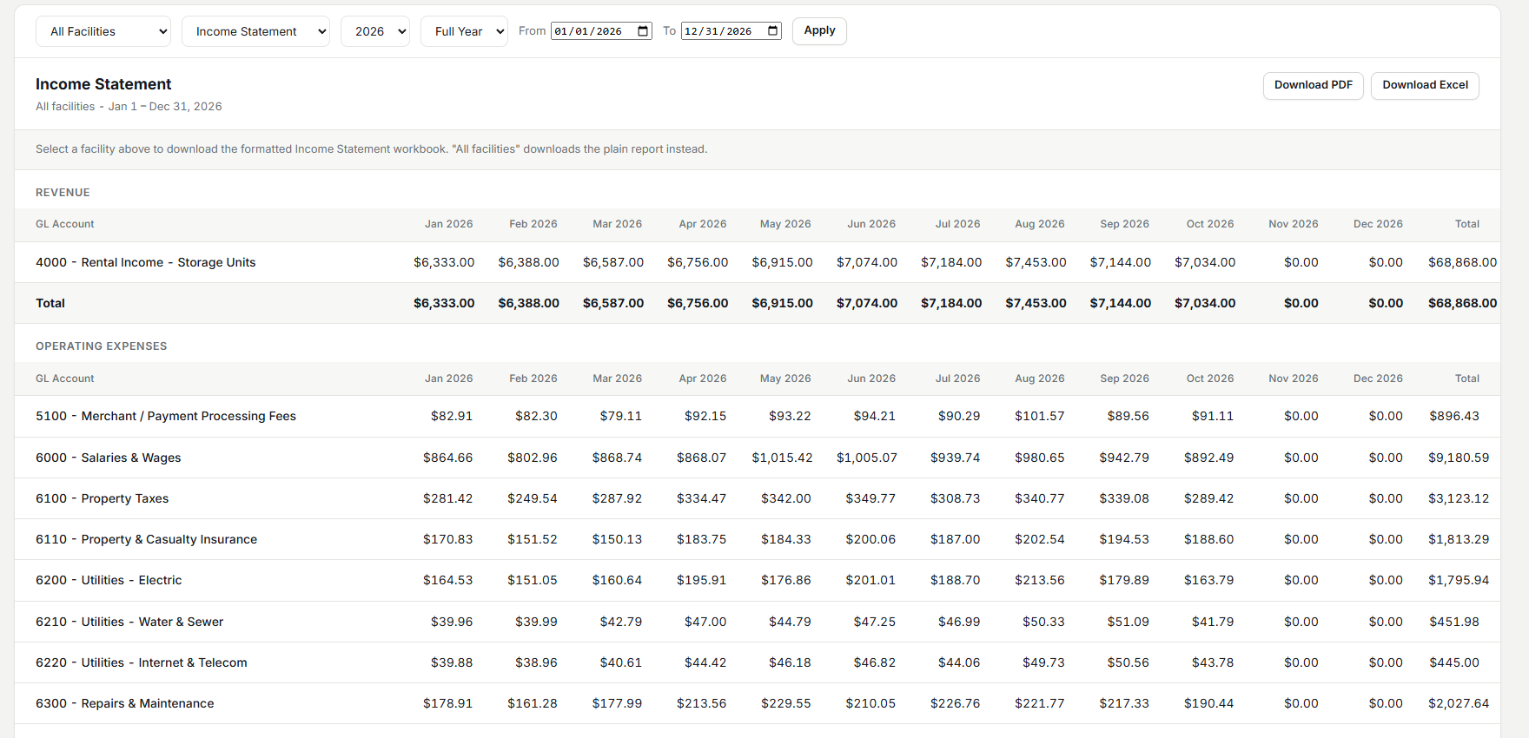This screenshot has width=1529, height=738.
Task: Click the Income Statement page heading
Action: [x=103, y=84]
